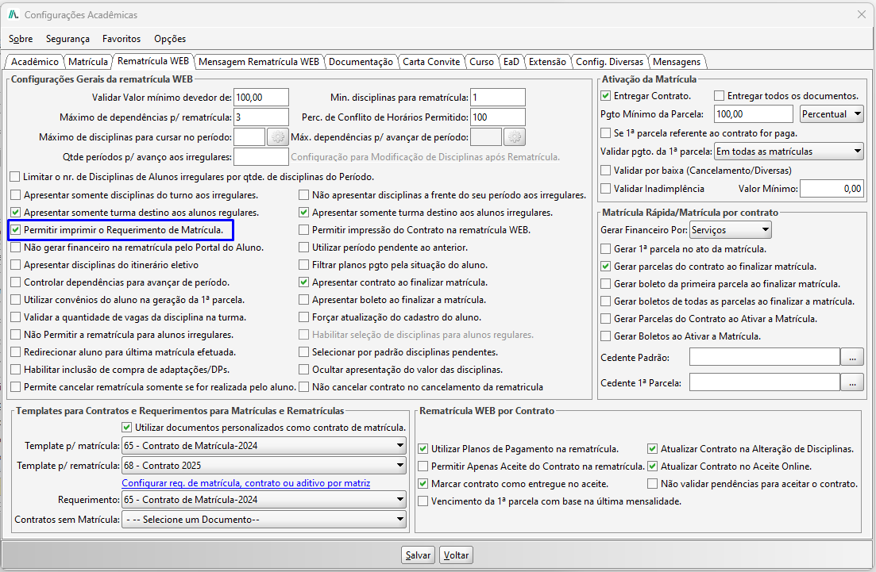Toggle Utilizar documentos personalizados como contrato
Viewport: 876px width, 572px height.
coord(127,428)
